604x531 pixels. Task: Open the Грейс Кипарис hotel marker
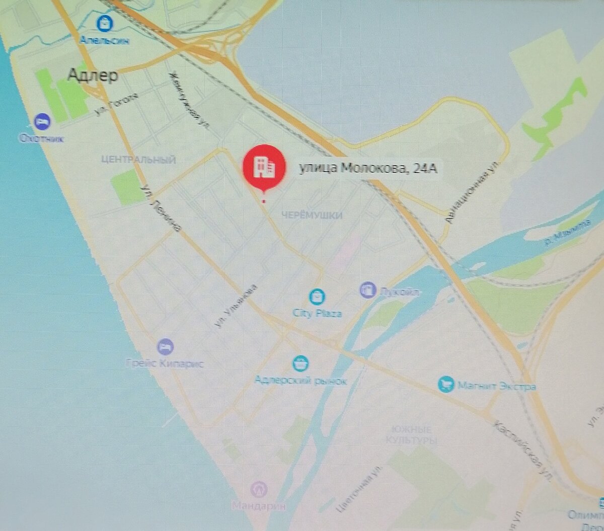165,346
